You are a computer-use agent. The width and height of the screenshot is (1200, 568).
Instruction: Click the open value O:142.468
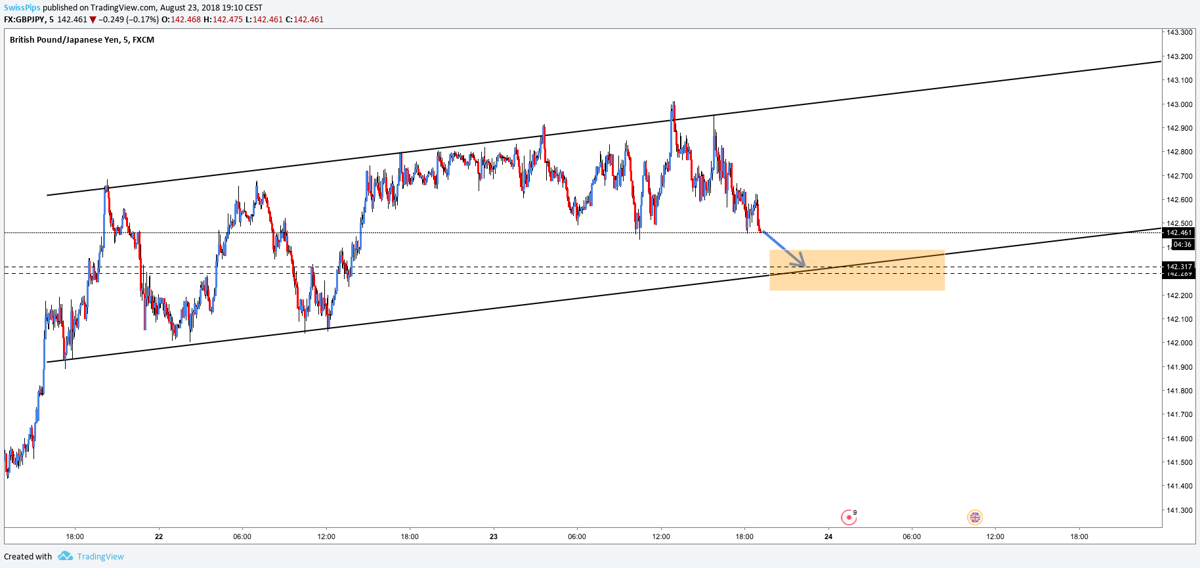tap(181, 20)
